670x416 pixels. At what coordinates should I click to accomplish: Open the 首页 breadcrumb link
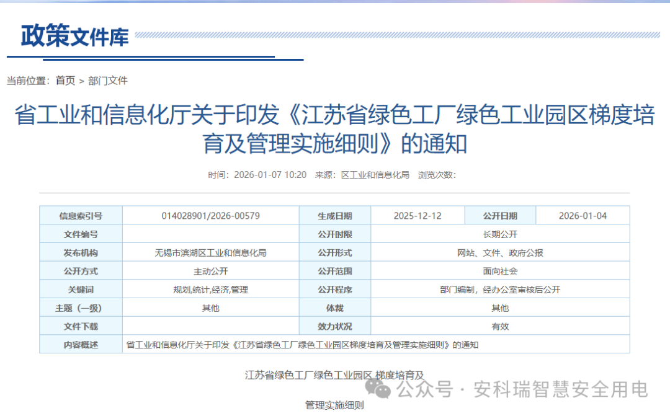[65, 81]
